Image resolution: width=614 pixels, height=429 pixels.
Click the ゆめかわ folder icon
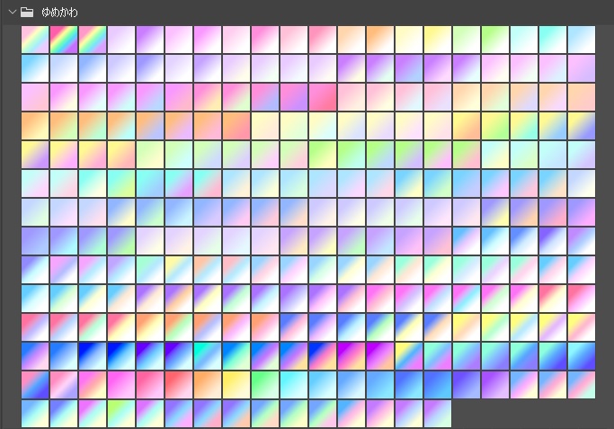click(27, 13)
